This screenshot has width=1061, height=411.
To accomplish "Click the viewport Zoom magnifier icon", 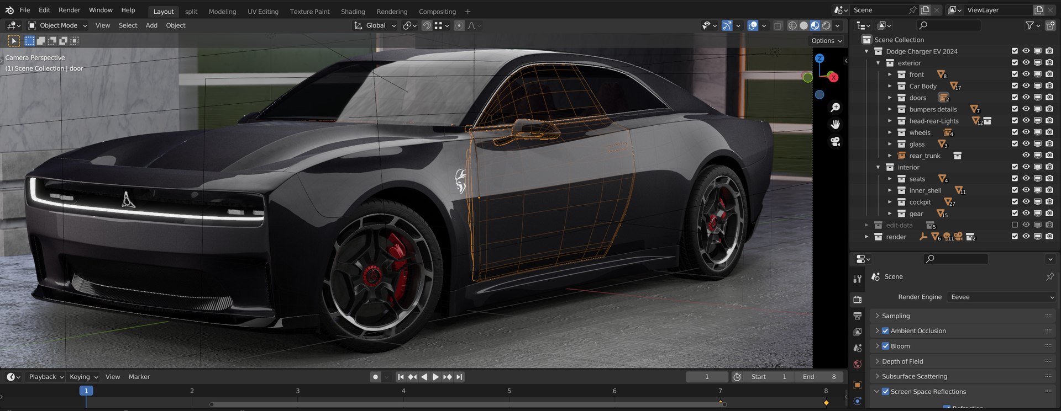I will tap(835, 108).
